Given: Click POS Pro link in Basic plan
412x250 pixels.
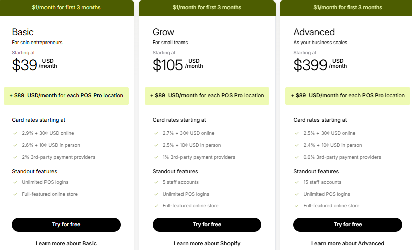Looking at the screenshot, I should click(91, 95).
